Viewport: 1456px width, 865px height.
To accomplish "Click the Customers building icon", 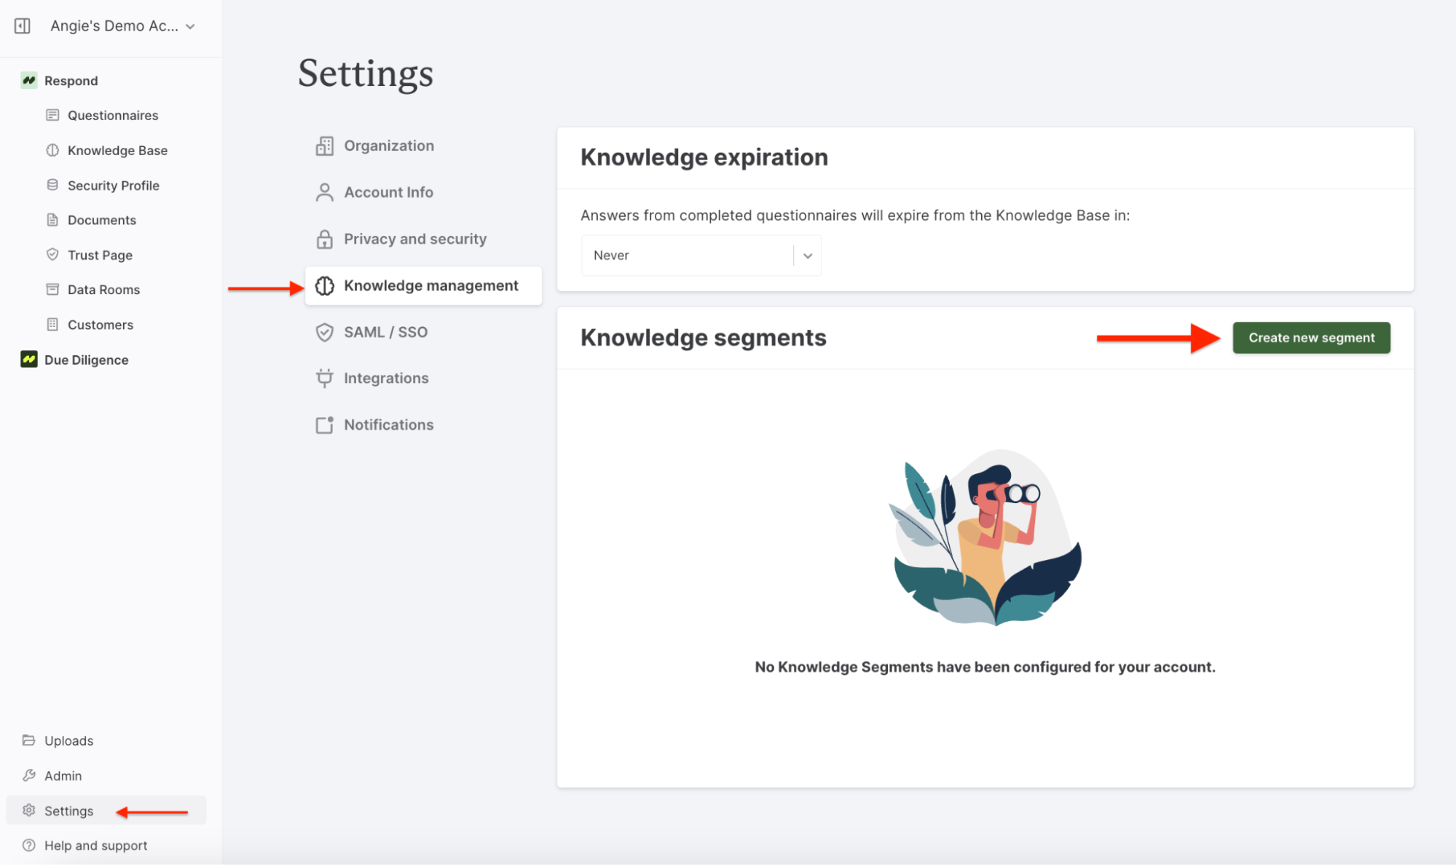I will click(52, 324).
